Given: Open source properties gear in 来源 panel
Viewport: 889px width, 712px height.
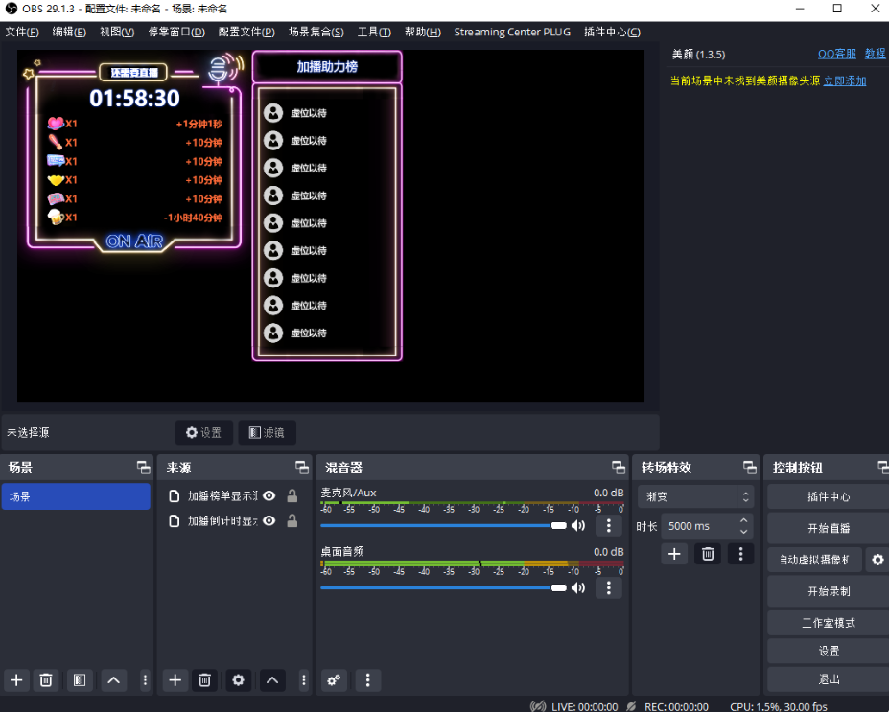Looking at the screenshot, I should [238, 679].
